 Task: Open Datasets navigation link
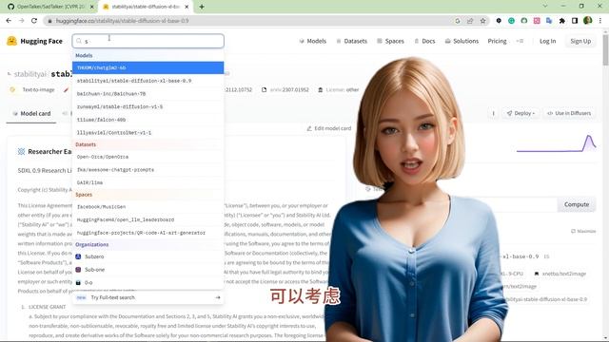pos(351,41)
